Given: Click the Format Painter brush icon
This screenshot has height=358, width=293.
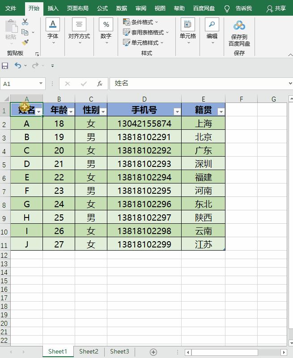Looking at the screenshot, I should (25, 42).
